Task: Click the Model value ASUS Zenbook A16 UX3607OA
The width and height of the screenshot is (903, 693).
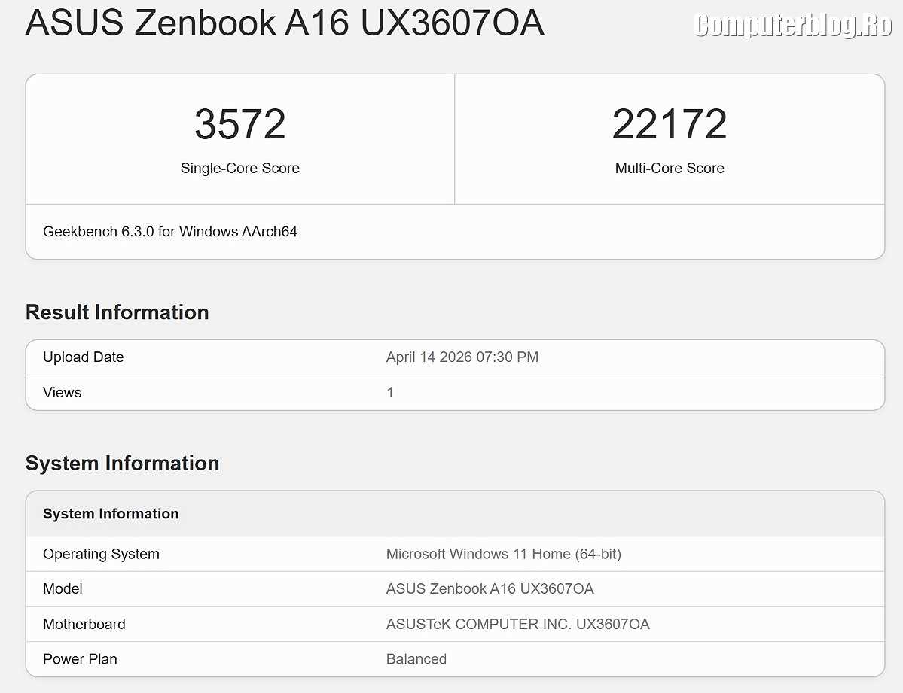Action: (490, 589)
